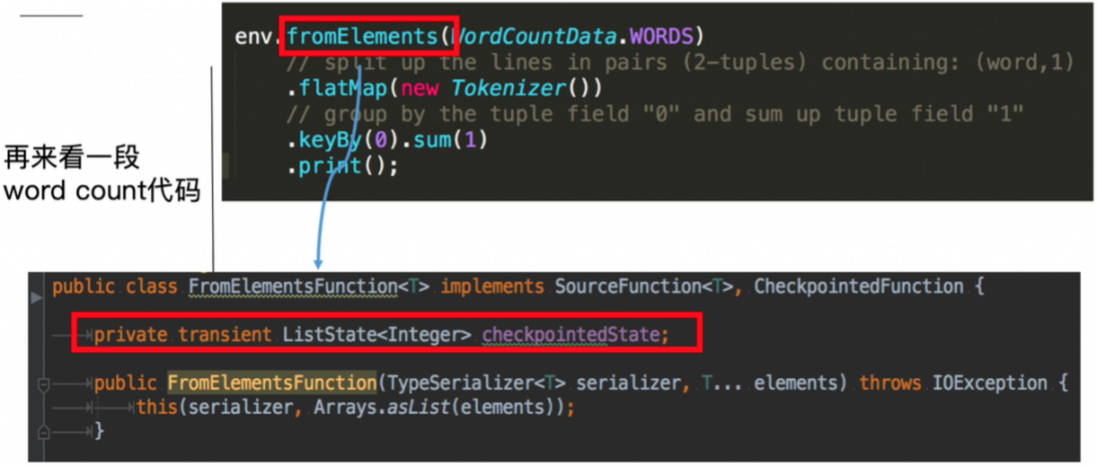The width and height of the screenshot is (1097, 466).
Task: Click the asList method call
Action: pyautogui.click(x=418, y=407)
